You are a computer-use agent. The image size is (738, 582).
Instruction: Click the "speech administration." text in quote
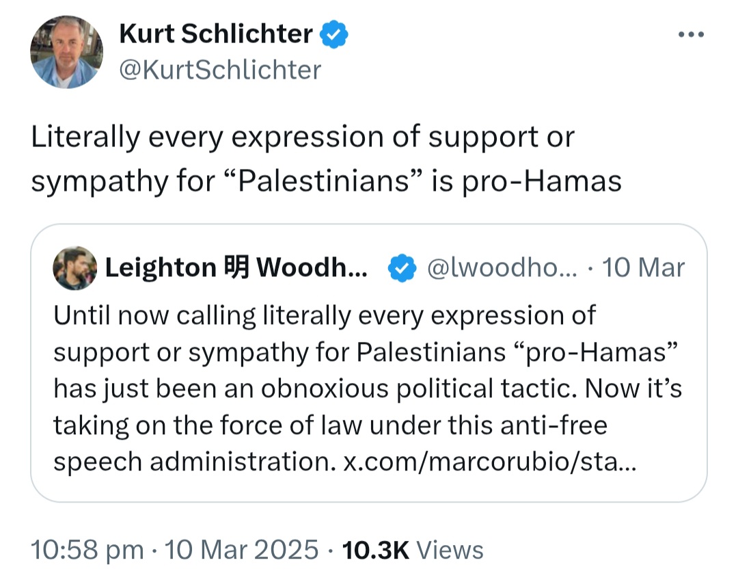[194, 462]
